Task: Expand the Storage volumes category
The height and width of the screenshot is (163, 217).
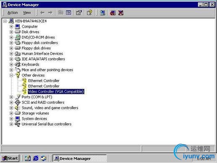Action: pos(11,113)
